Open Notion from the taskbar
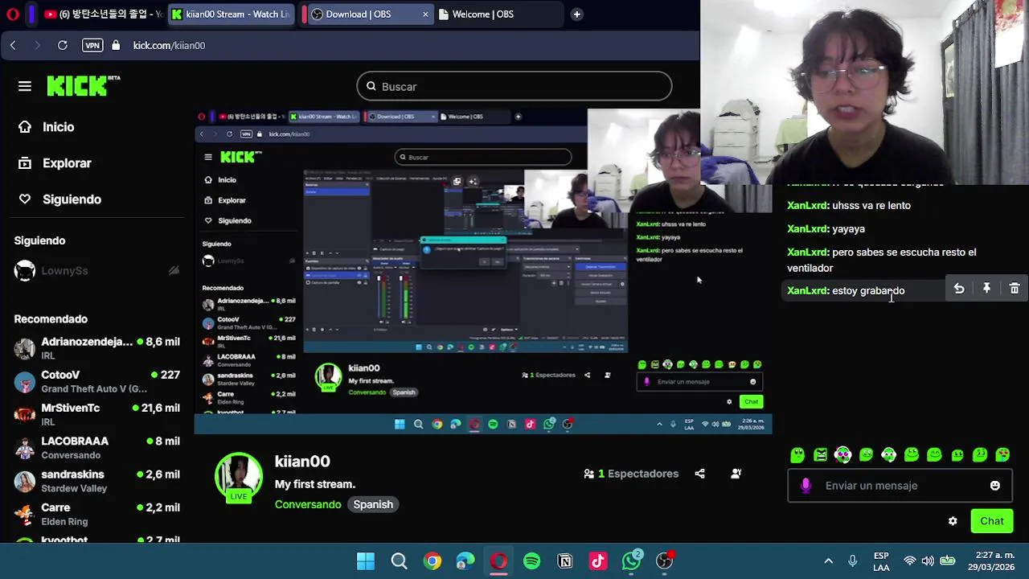 (565, 561)
